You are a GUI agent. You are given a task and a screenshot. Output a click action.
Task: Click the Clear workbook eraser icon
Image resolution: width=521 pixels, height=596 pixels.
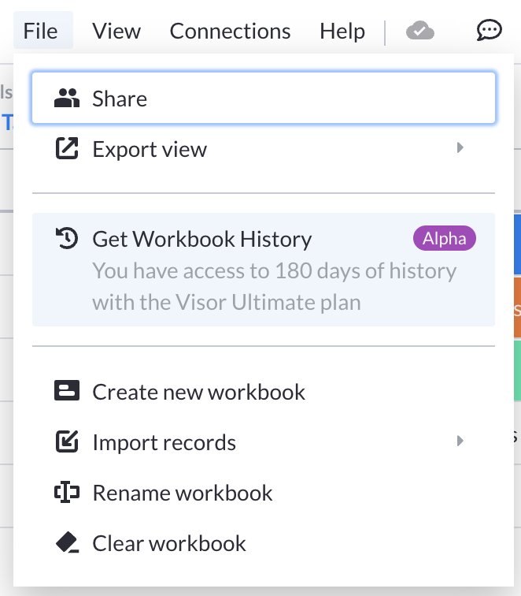(67, 543)
